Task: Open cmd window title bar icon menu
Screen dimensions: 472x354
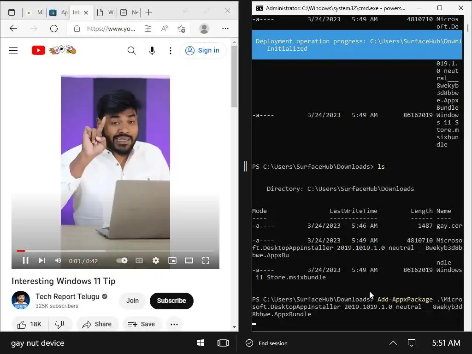Action: (x=259, y=8)
